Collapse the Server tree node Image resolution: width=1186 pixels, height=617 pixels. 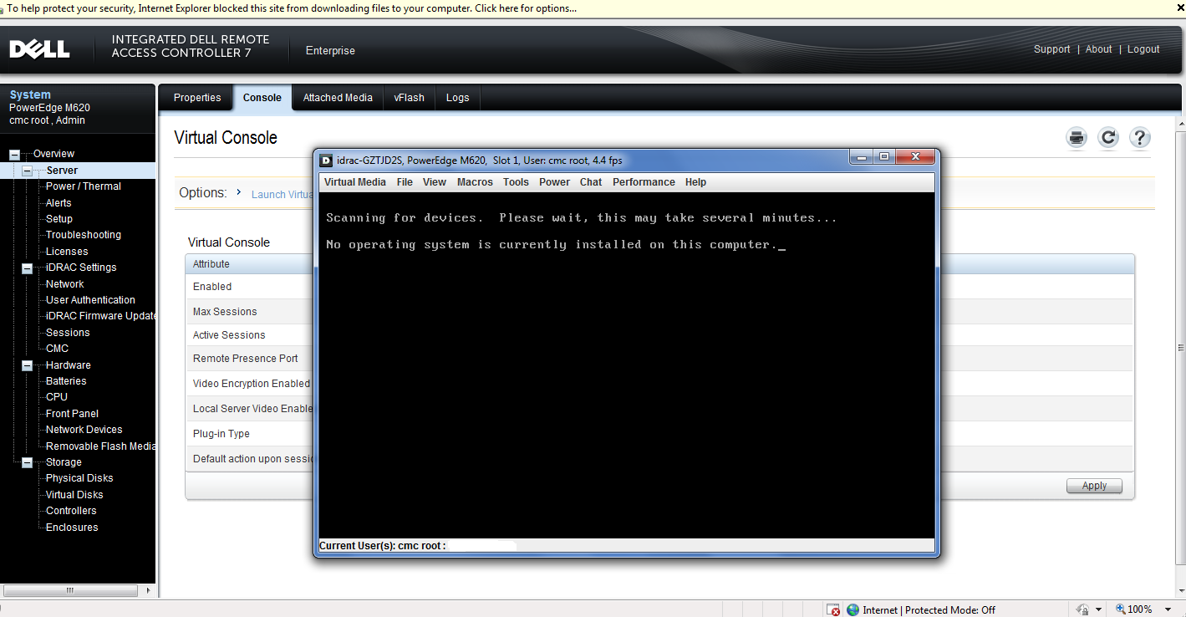[x=27, y=171]
